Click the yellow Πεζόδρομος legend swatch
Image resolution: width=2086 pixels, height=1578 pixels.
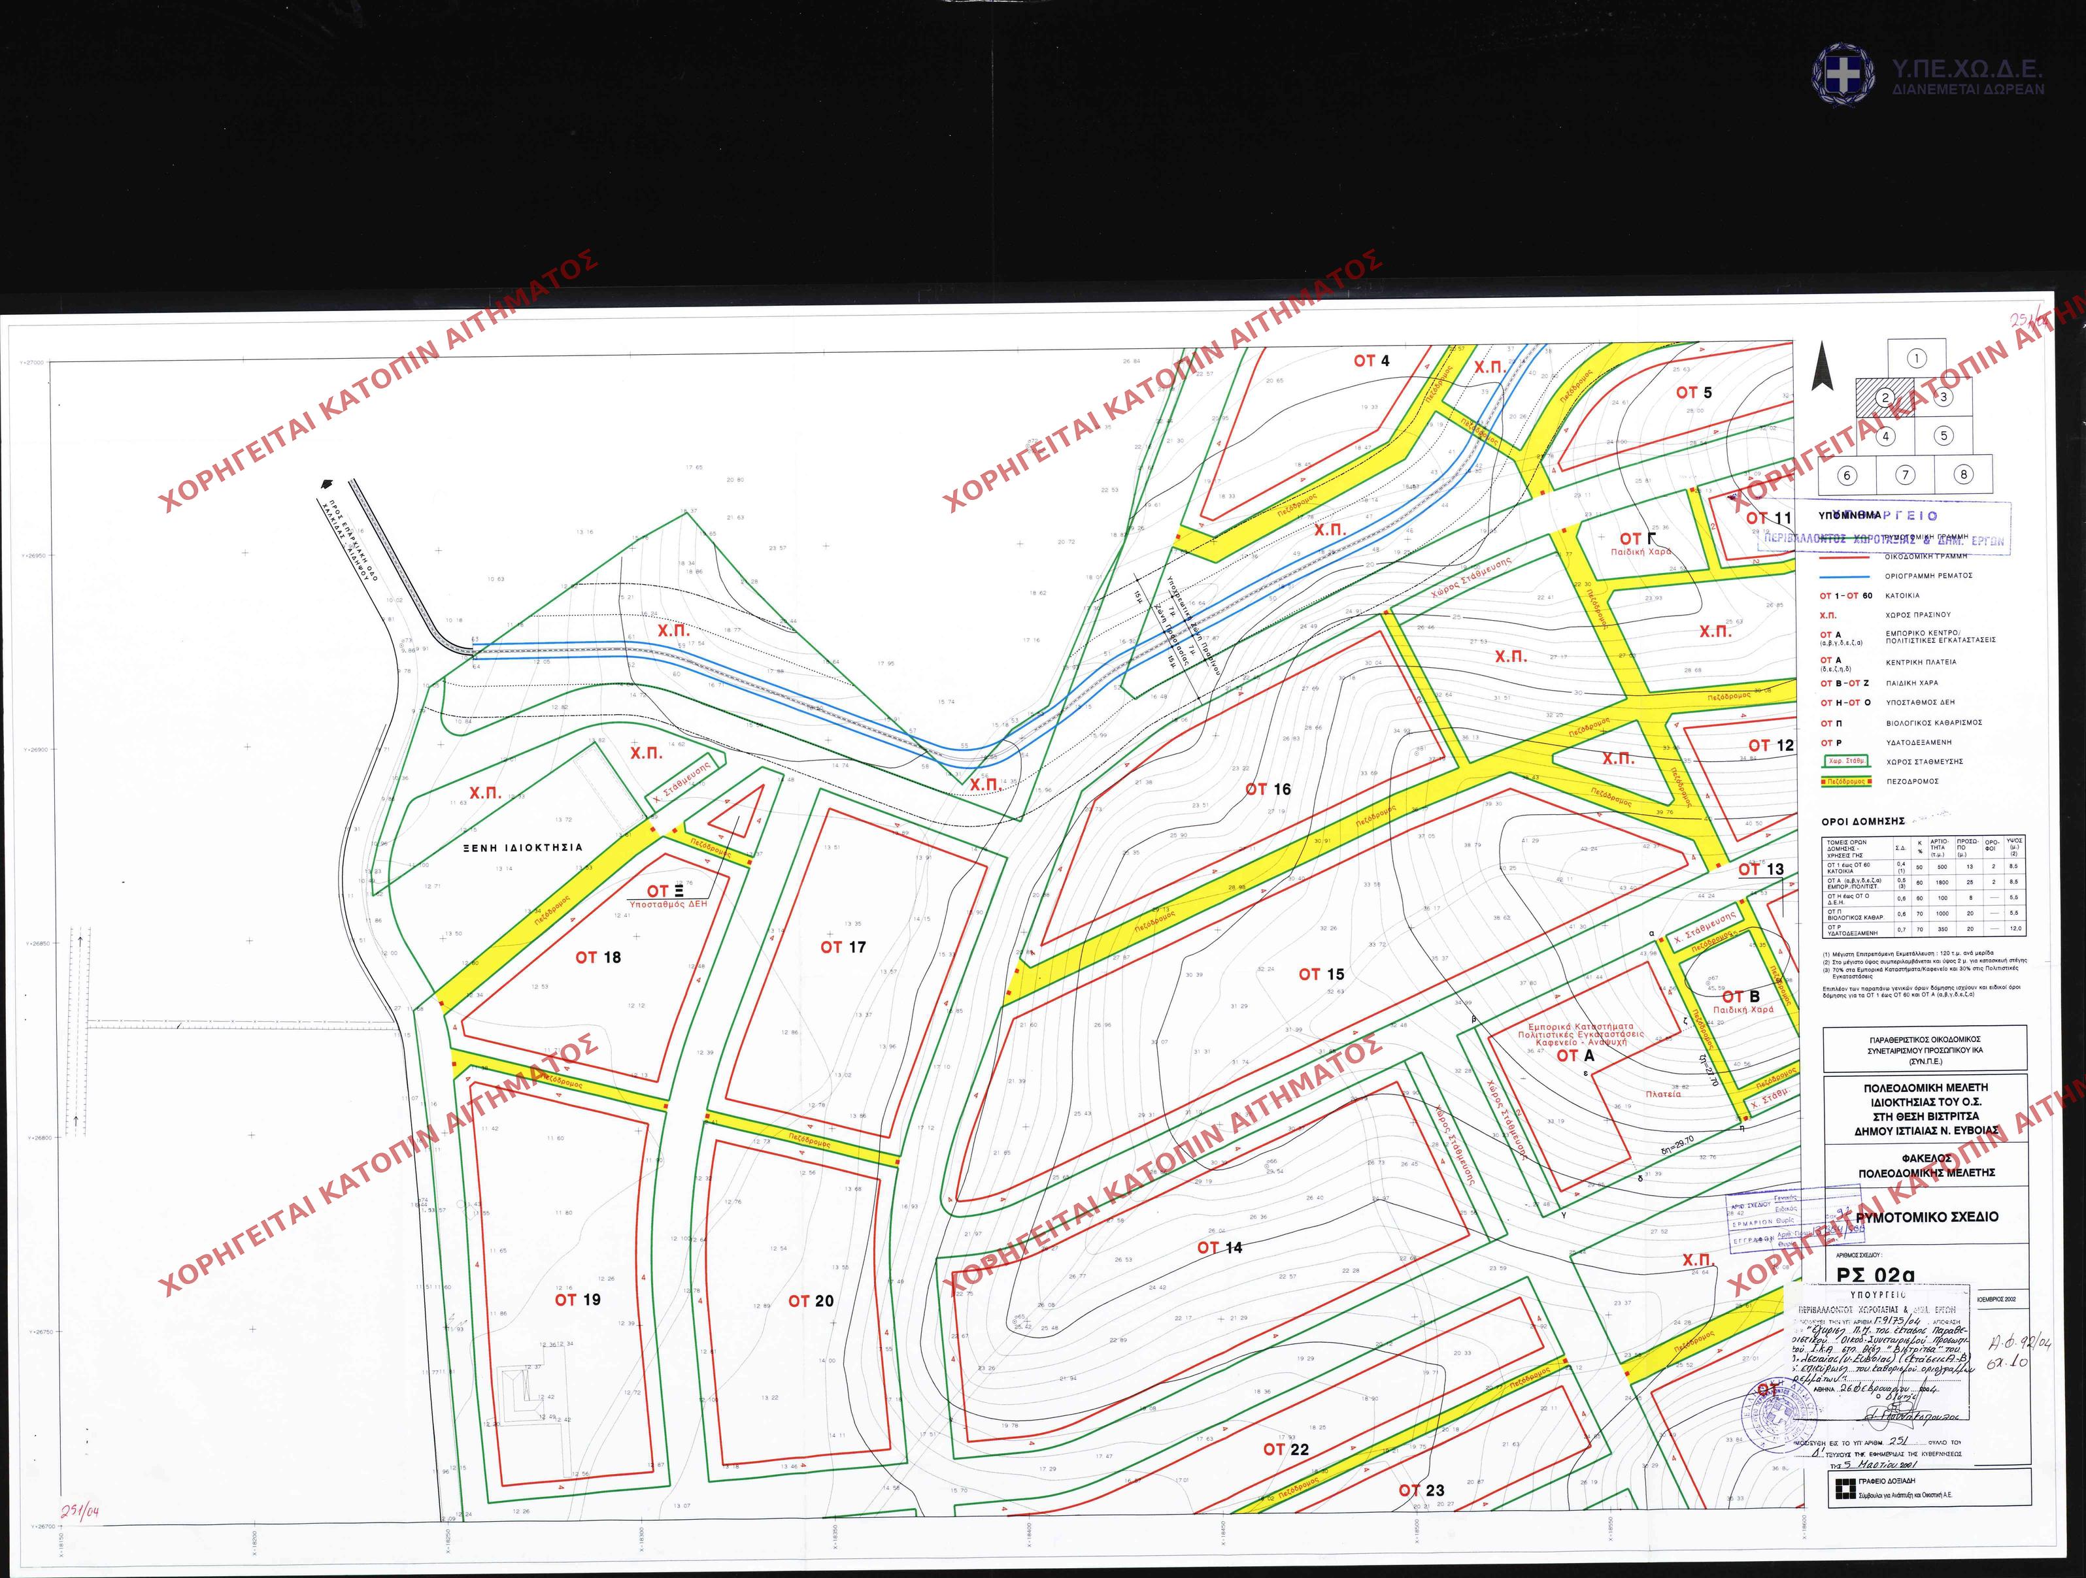pyautogui.click(x=1845, y=781)
